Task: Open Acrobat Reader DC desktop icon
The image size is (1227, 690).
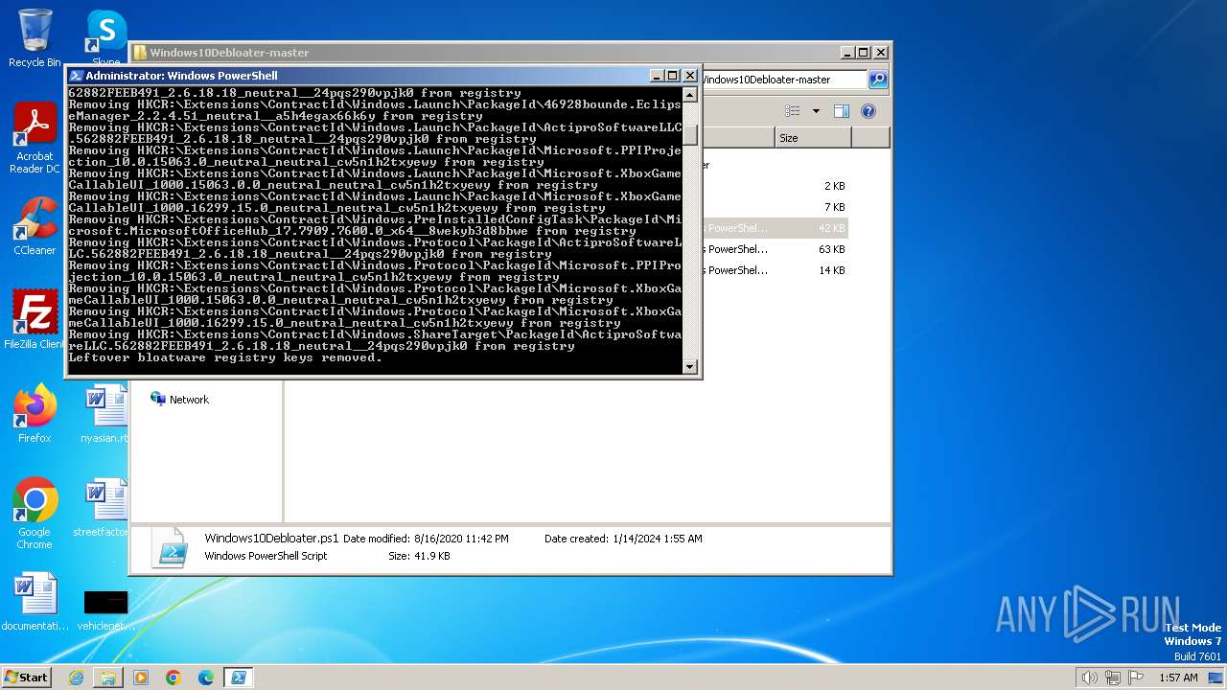Action: (35, 138)
